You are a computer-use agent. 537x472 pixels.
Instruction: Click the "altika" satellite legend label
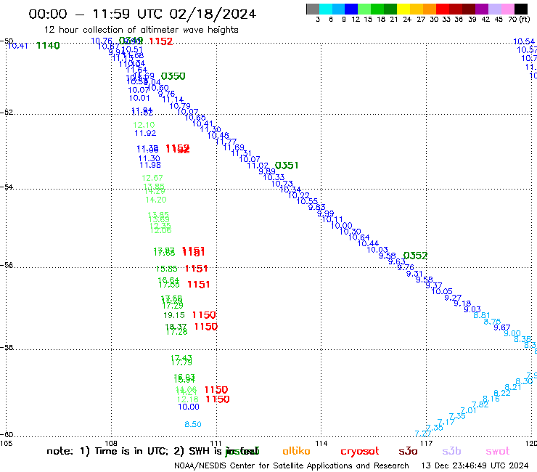click(296, 451)
